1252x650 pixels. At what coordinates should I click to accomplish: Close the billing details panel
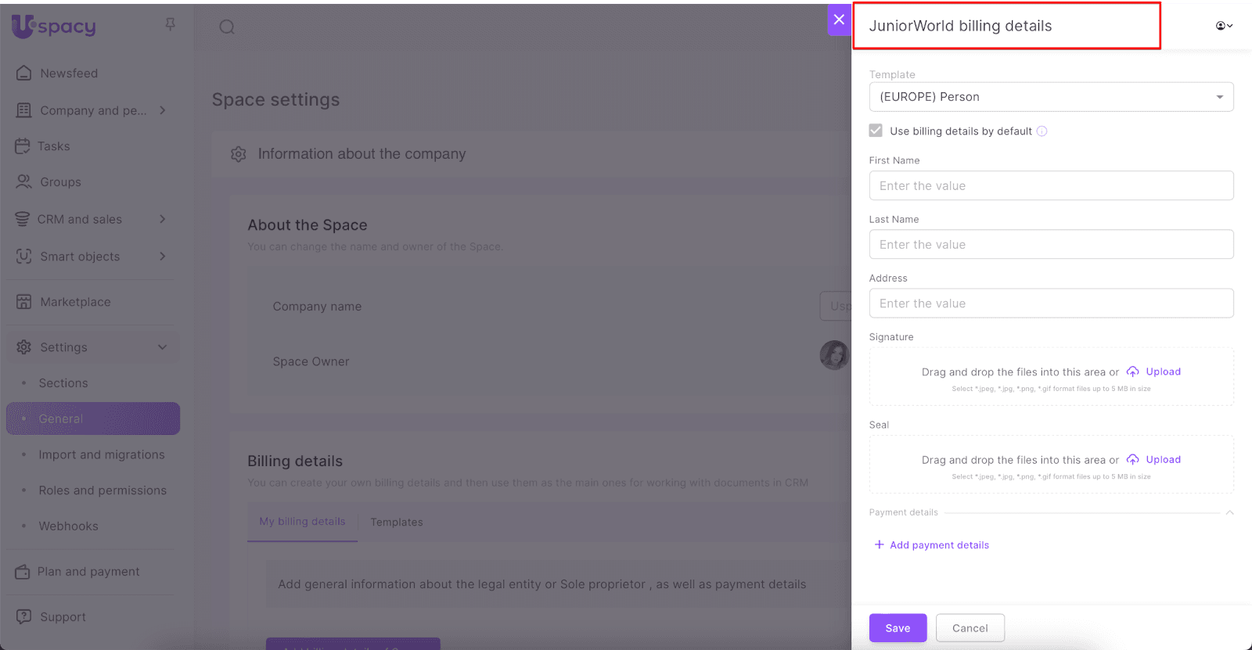point(839,20)
